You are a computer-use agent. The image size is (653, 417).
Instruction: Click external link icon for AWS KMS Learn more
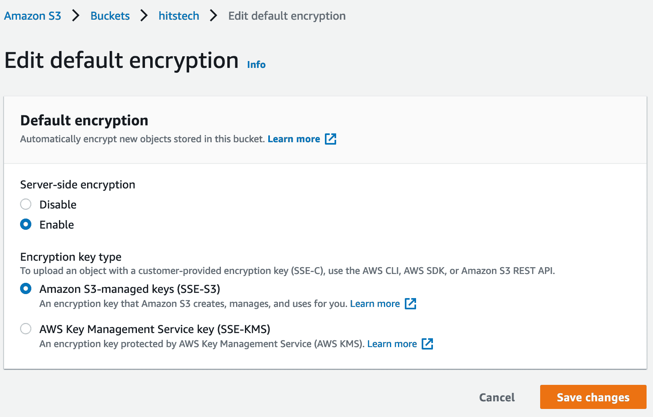point(427,344)
